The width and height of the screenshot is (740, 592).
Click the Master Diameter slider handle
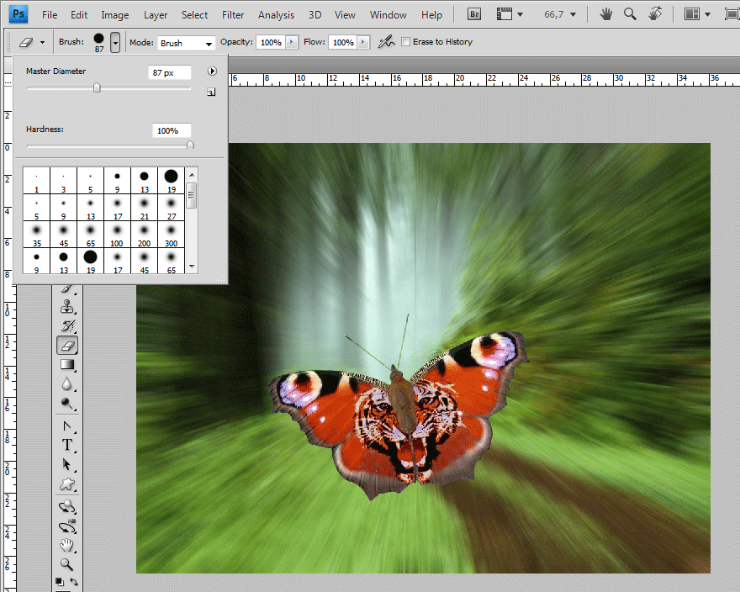click(97, 87)
